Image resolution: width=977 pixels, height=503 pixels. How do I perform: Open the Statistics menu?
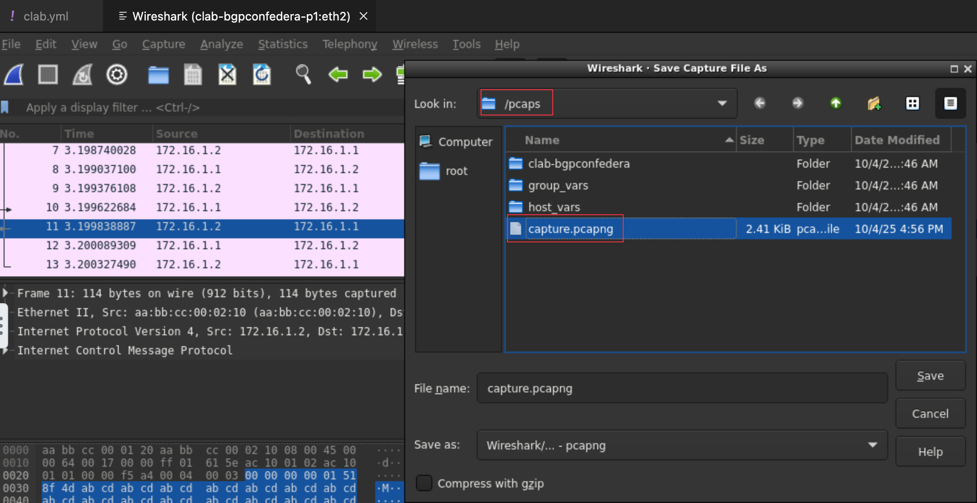282,44
